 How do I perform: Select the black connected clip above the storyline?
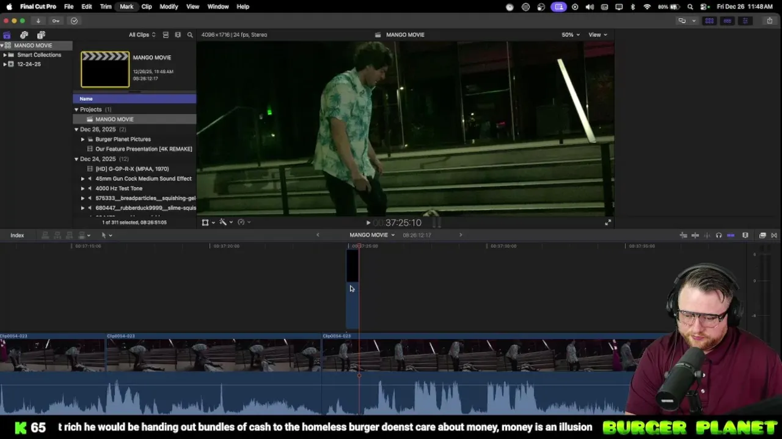353,290
